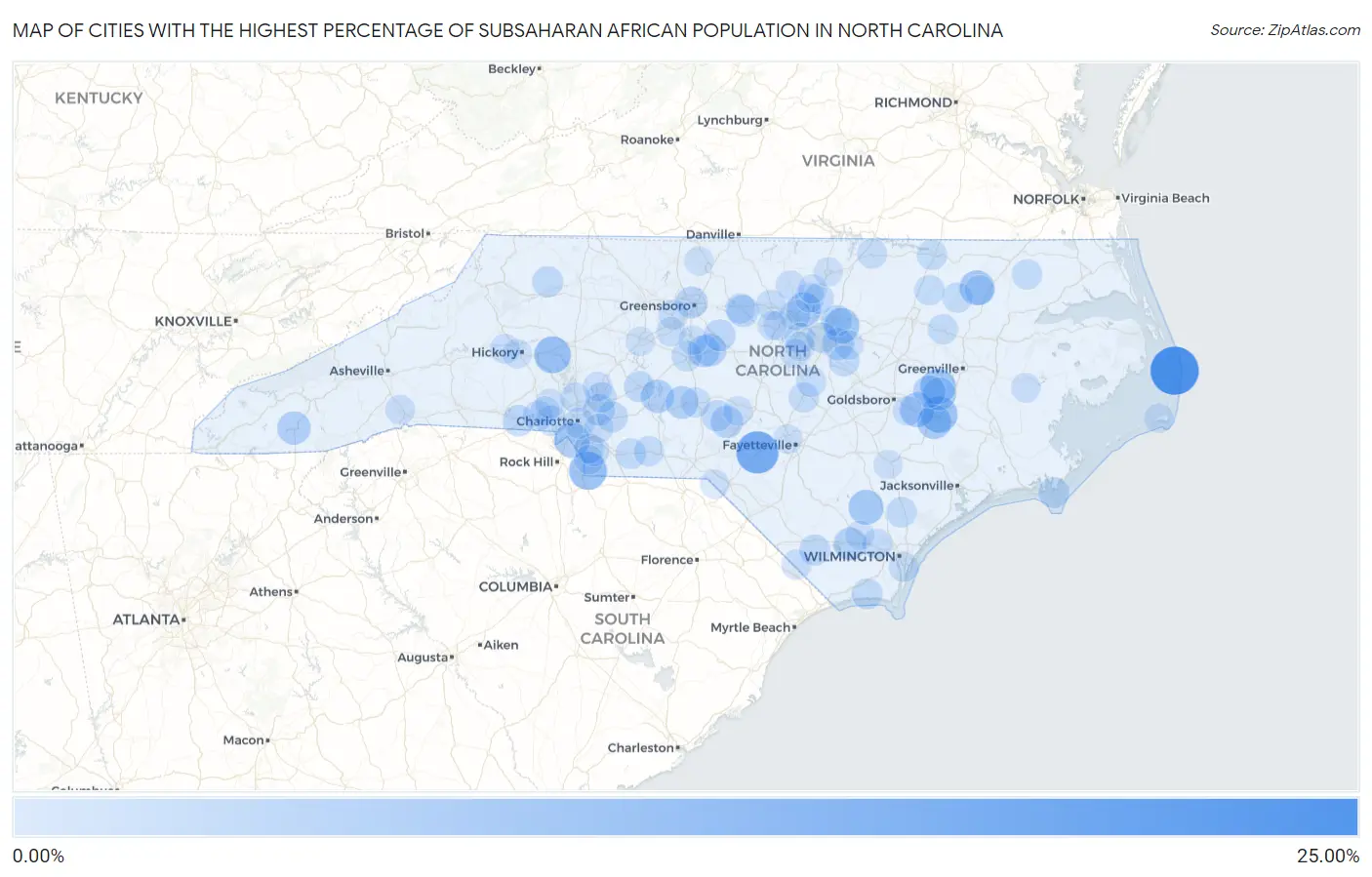Screen dimensions: 1372x877
Task: Click the Greensboro city label
Action: pyautogui.click(x=658, y=305)
